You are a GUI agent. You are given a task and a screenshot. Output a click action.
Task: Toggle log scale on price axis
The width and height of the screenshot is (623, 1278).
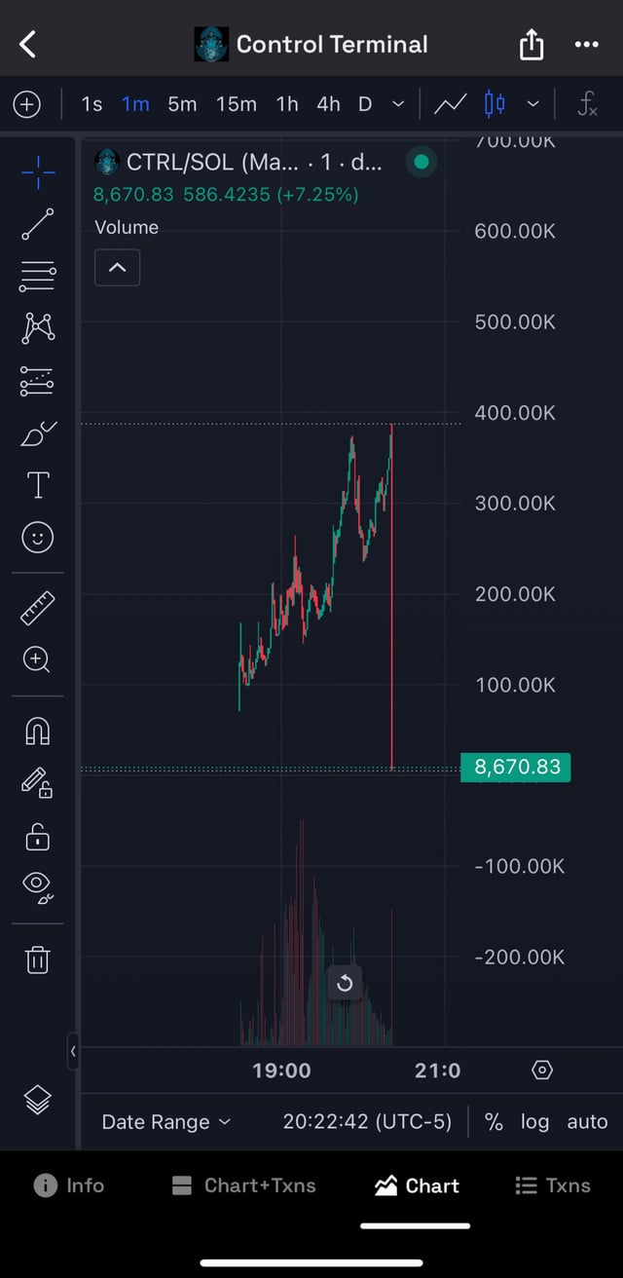pyautogui.click(x=534, y=1122)
